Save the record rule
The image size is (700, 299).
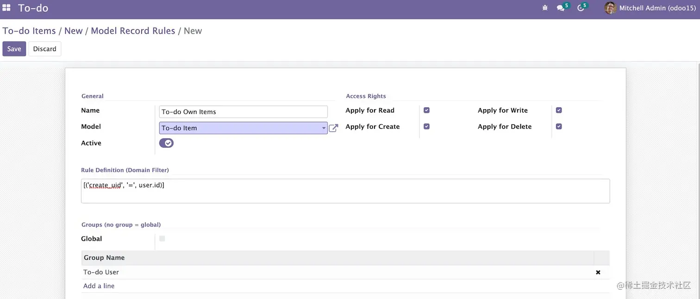(x=14, y=49)
